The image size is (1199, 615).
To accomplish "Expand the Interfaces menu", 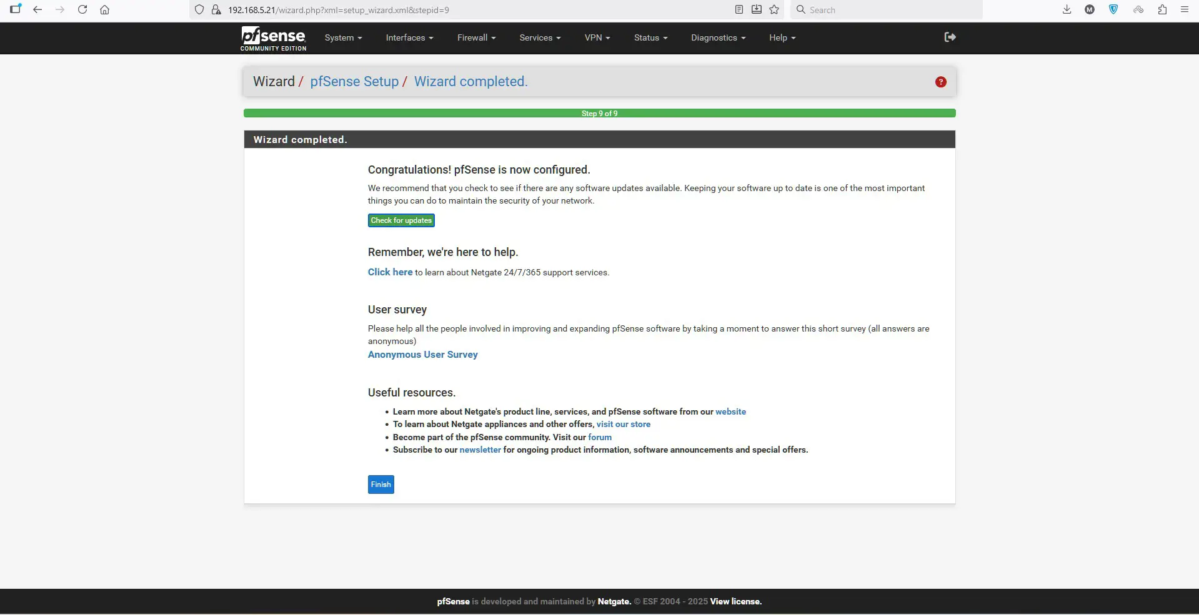I will click(409, 38).
